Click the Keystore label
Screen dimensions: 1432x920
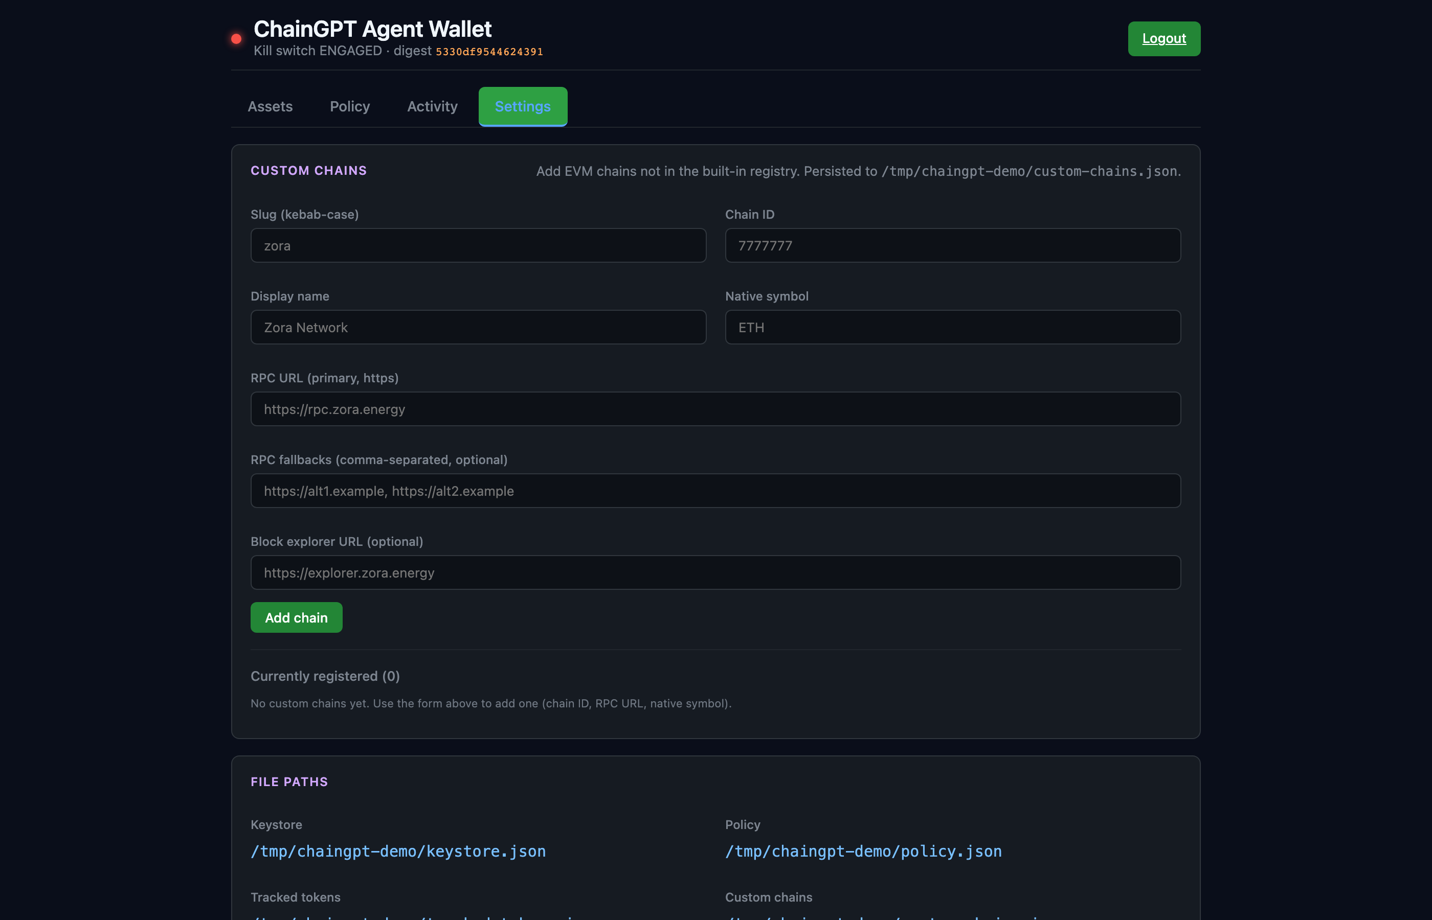pyautogui.click(x=276, y=825)
